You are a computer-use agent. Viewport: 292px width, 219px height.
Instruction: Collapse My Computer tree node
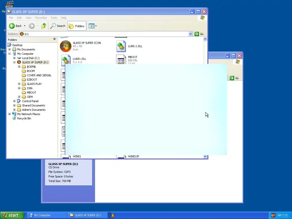(x=9, y=54)
